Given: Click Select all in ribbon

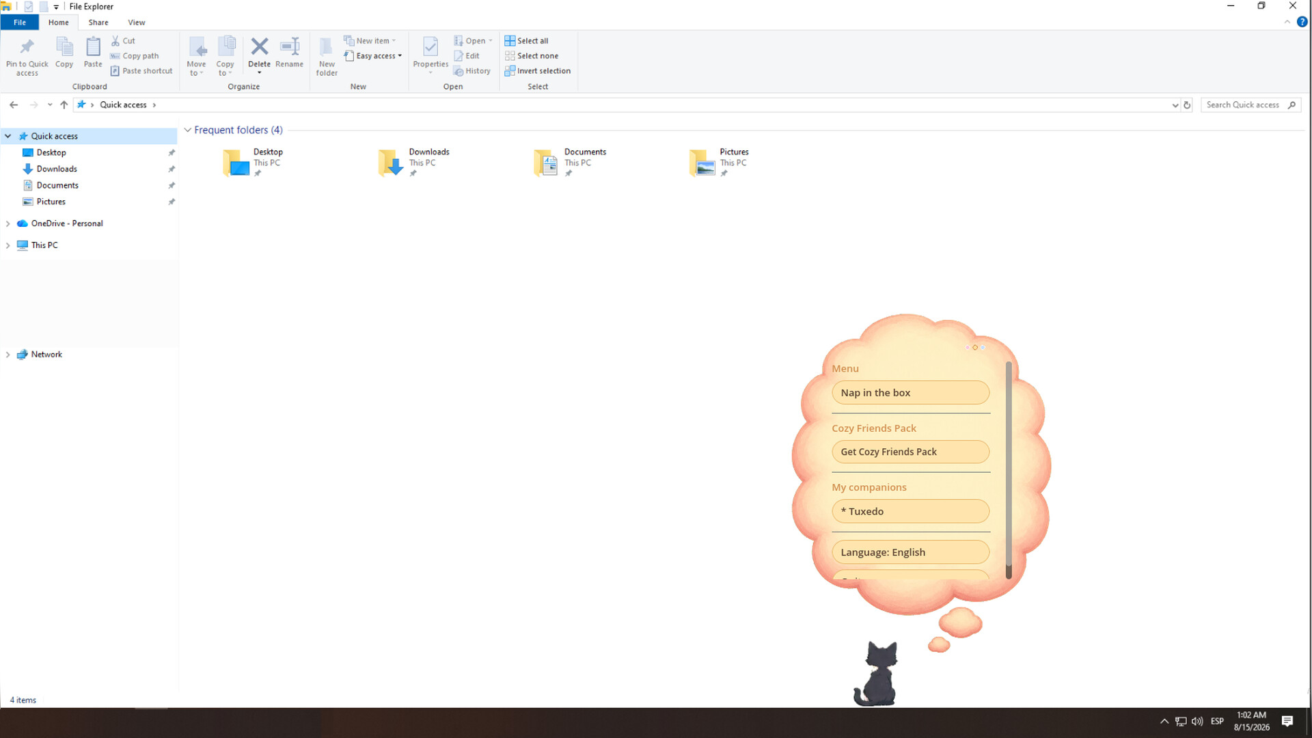Looking at the screenshot, I should (526, 41).
